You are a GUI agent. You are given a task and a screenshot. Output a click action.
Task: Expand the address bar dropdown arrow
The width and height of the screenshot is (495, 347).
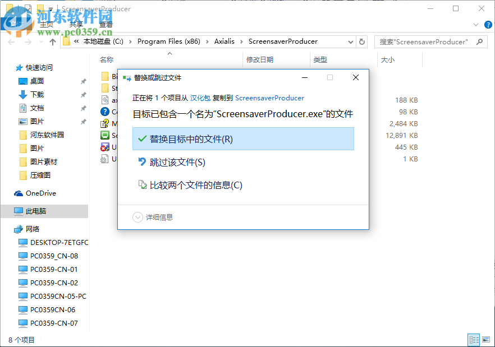(350, 41)
